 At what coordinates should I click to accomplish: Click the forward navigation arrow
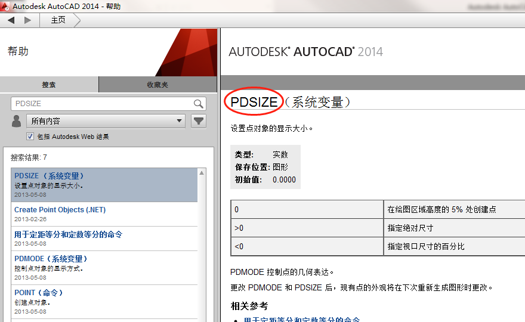point(28,20)
